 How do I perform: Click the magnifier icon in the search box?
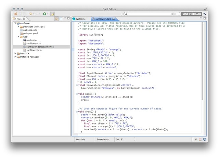tap(126, 14)
